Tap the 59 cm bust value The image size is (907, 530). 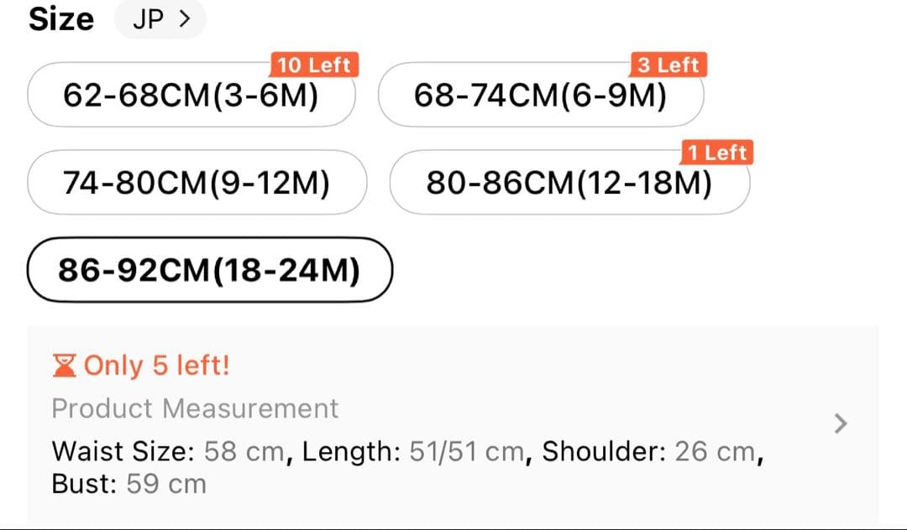click(166, 484)
